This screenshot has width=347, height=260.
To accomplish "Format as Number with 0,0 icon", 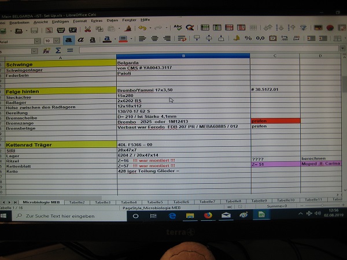I will tap(260, 38).
